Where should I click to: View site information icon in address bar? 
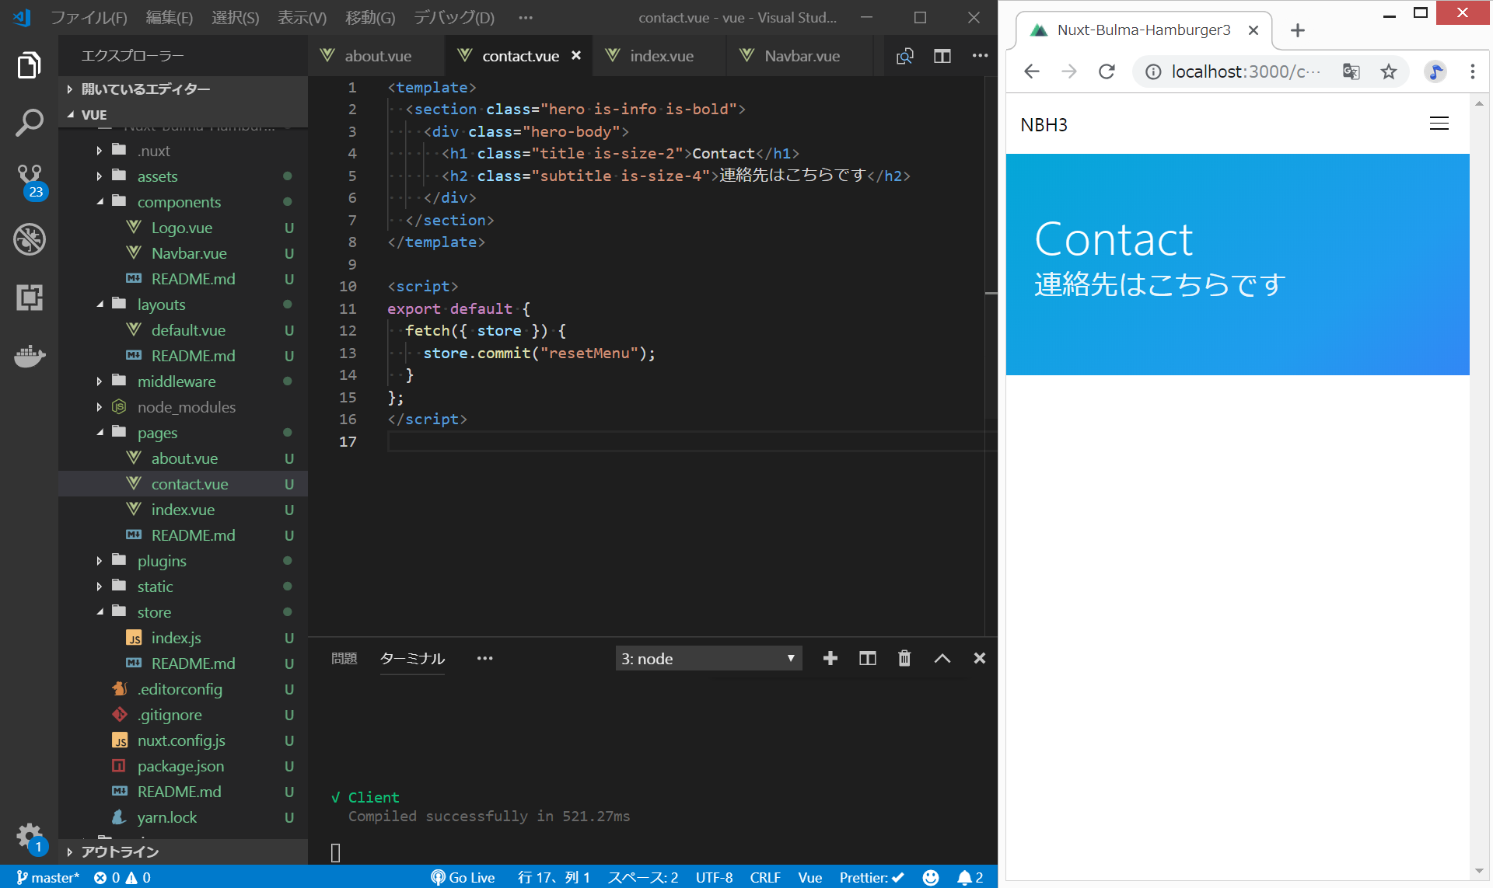[1154, 71]
